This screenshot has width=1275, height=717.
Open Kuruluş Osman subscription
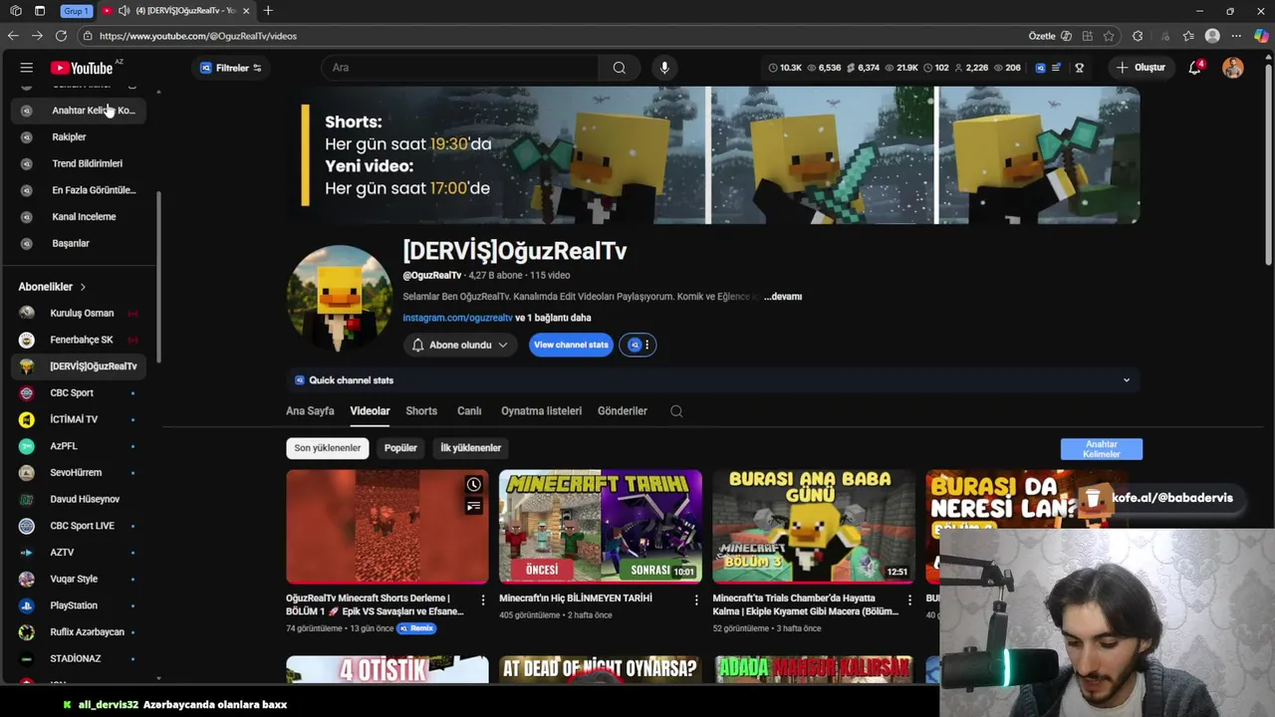point(79,313)
